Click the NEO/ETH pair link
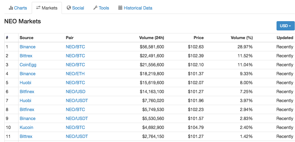This screenshot has height=142, width=295. pos(75,74)
